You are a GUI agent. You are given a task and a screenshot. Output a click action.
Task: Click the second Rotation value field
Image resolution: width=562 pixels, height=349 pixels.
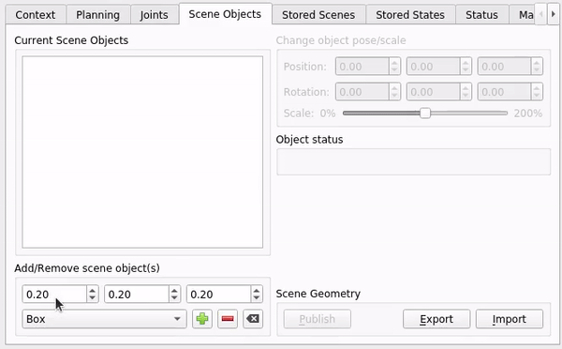click(433, 92)
